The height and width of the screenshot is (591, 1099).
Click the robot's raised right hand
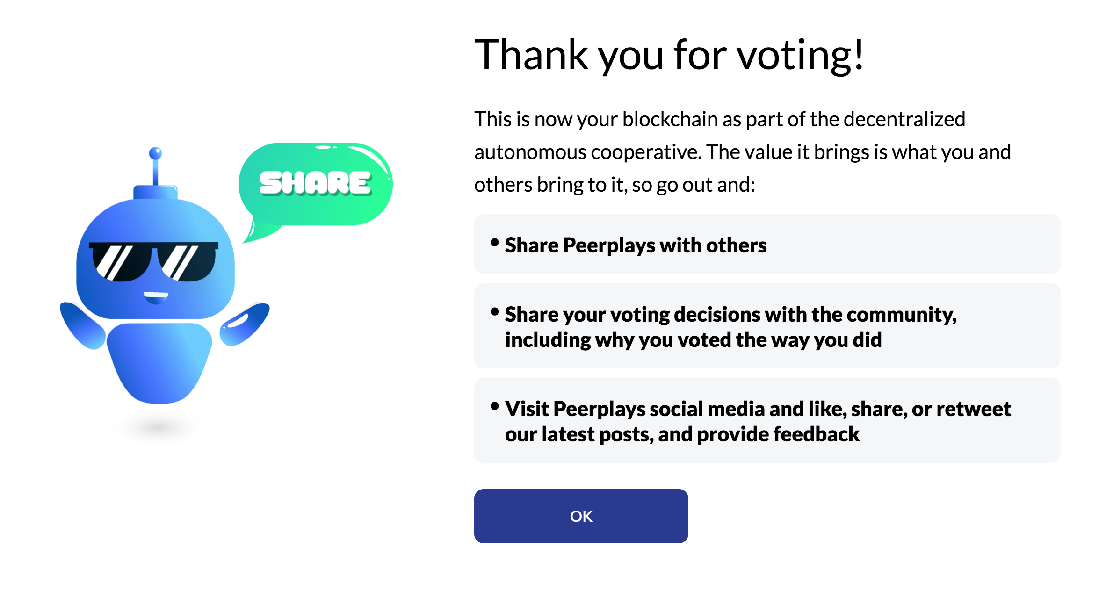pos(245,323)
